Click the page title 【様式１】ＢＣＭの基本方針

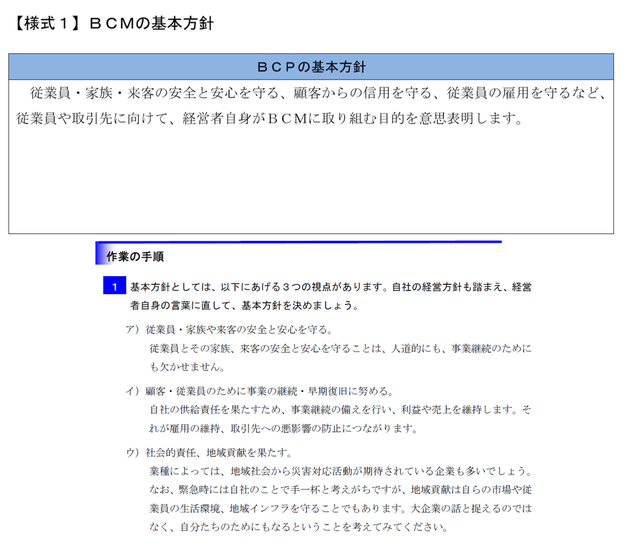112,23
